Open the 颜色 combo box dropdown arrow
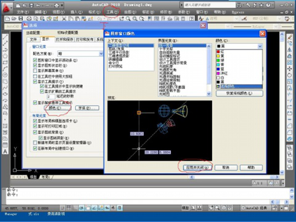 tap(260, 46)
